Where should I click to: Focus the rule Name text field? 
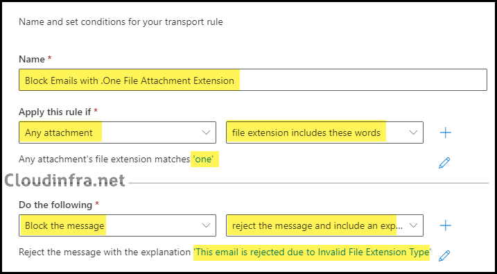(253, 80)
